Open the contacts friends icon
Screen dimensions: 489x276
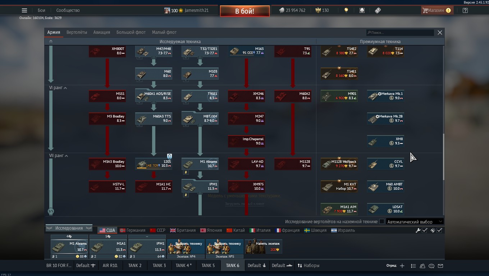point(422,266)
